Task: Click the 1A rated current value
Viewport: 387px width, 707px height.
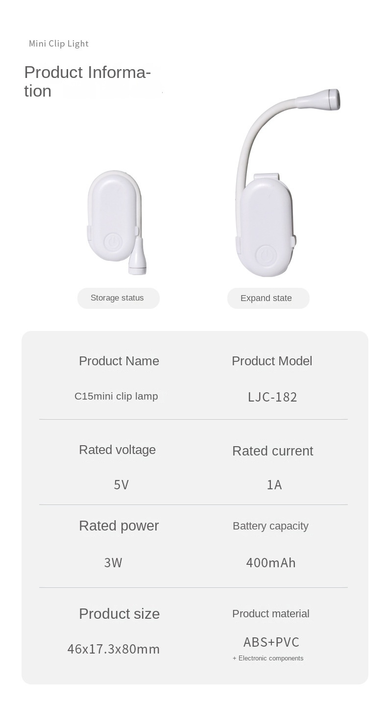Action: pos(274,485)
